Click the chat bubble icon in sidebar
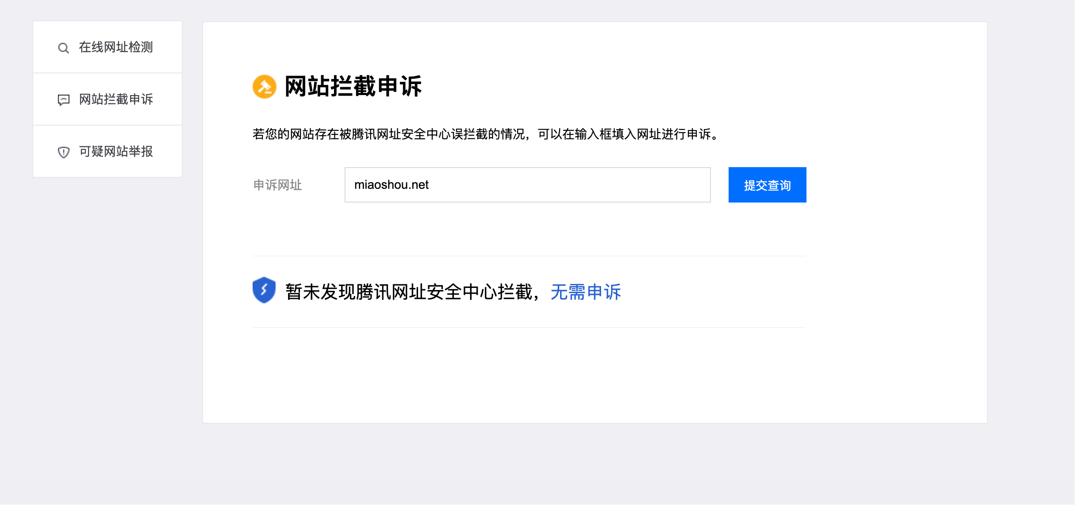The width and height of the screenshot is (1075, 505). [x=64, y=100]
